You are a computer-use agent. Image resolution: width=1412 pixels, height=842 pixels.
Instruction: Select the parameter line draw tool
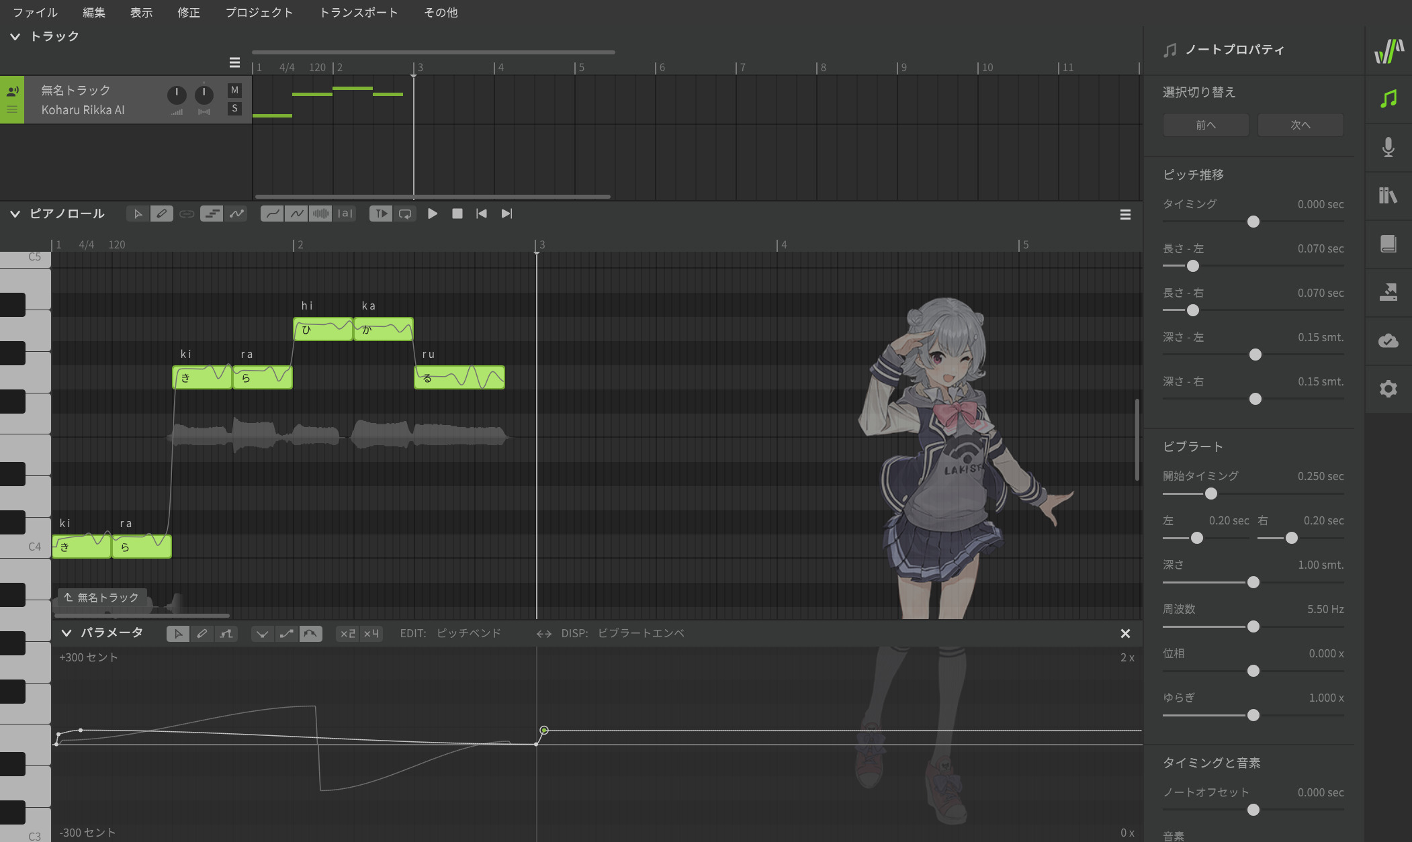click(226, 633)
